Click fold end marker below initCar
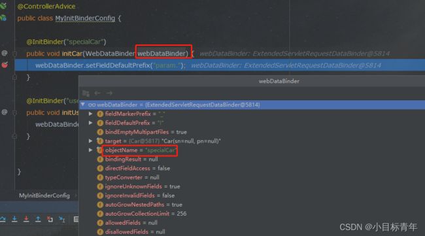 click(x=14, y=77)
